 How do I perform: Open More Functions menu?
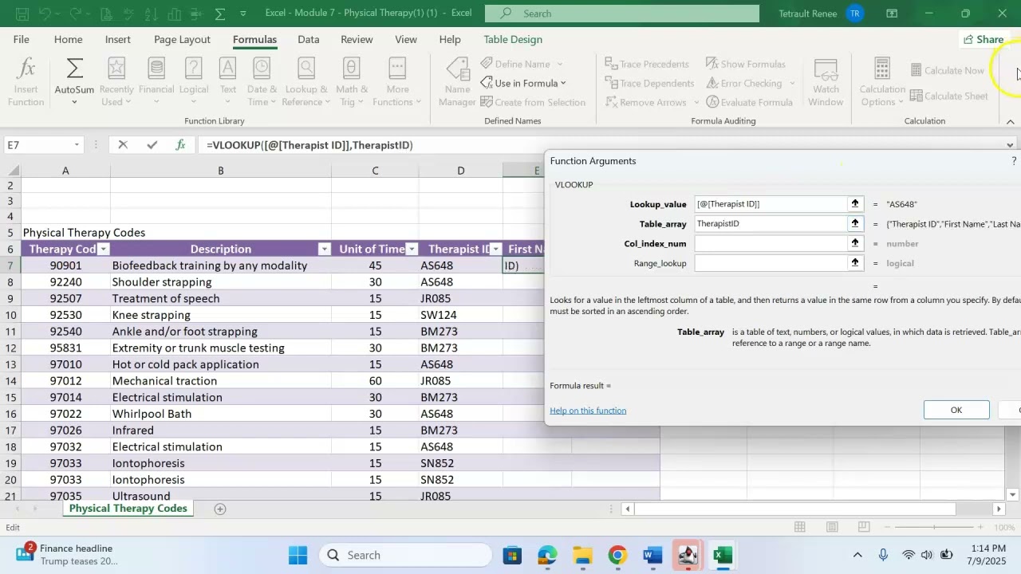click(x=397, y=82)
